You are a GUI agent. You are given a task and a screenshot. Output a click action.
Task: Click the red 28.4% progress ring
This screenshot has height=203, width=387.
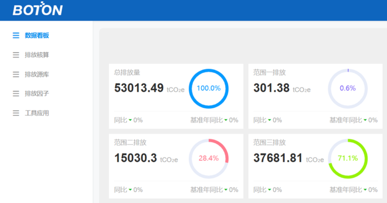[x=209, y=158]
